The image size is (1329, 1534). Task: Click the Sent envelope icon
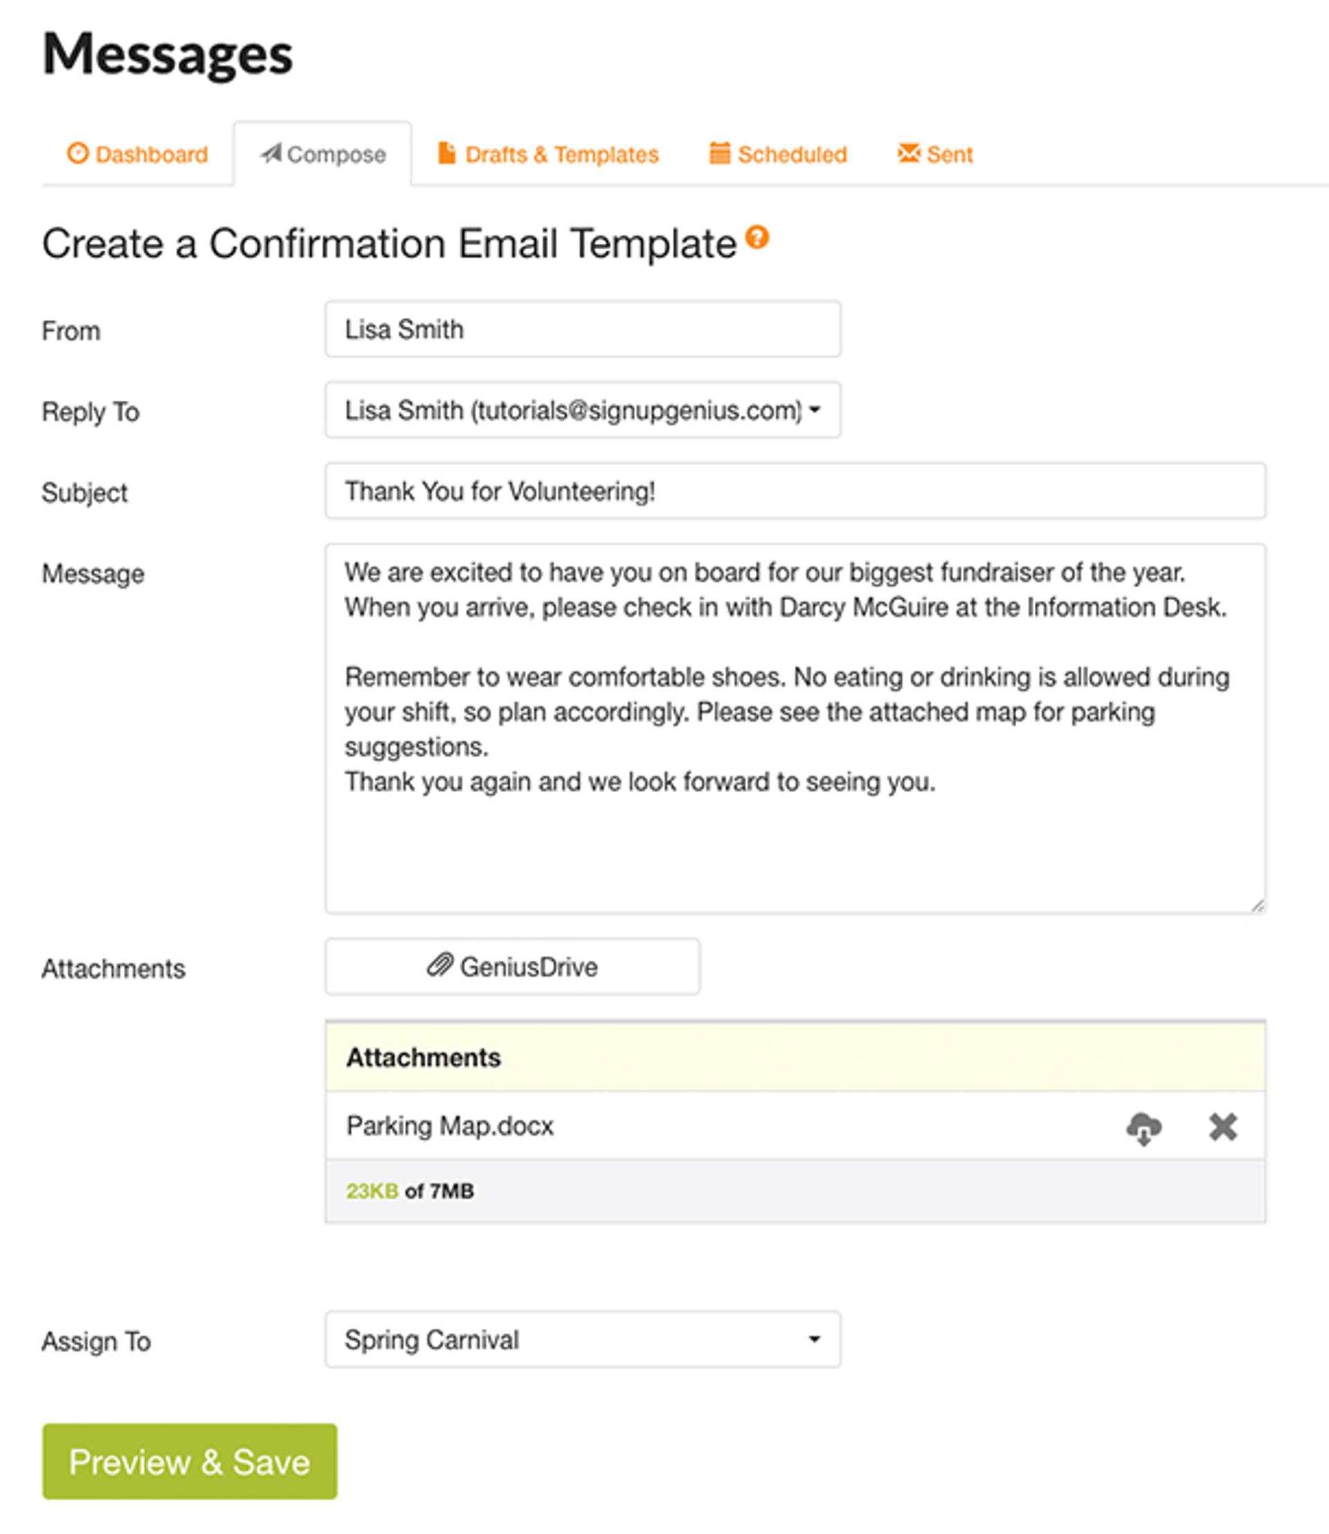pos(908,152)
